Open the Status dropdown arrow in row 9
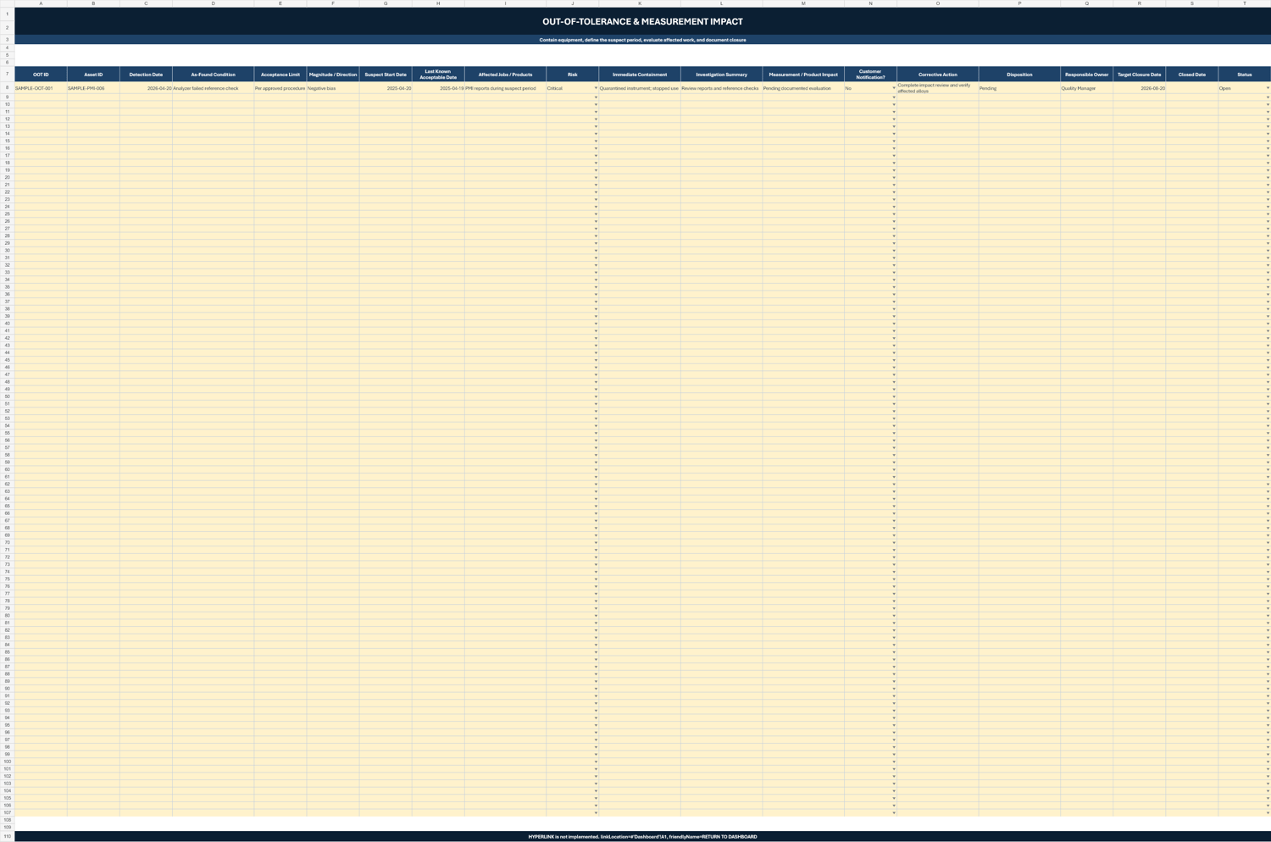Image resolution: width=1271 pixels, height=842 pixels. [x=1268, y=97]
